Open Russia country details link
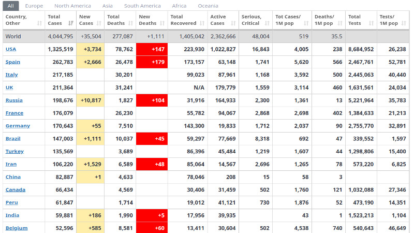The width and height of the screenshot is (414, 233). pos(14,100)
